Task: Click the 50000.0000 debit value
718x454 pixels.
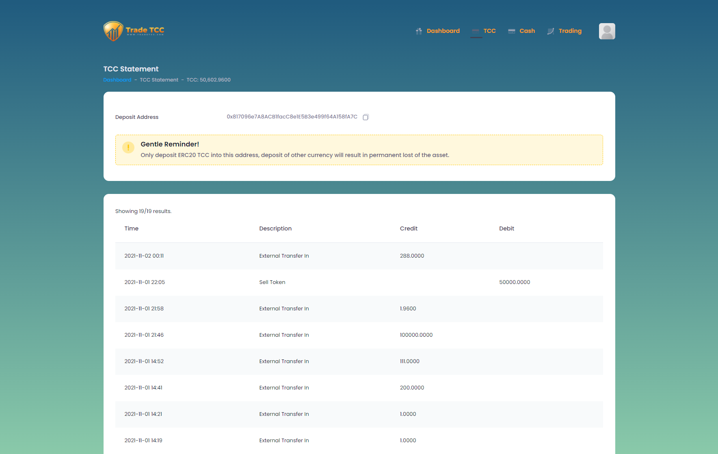Action: (x=515, y=282)
